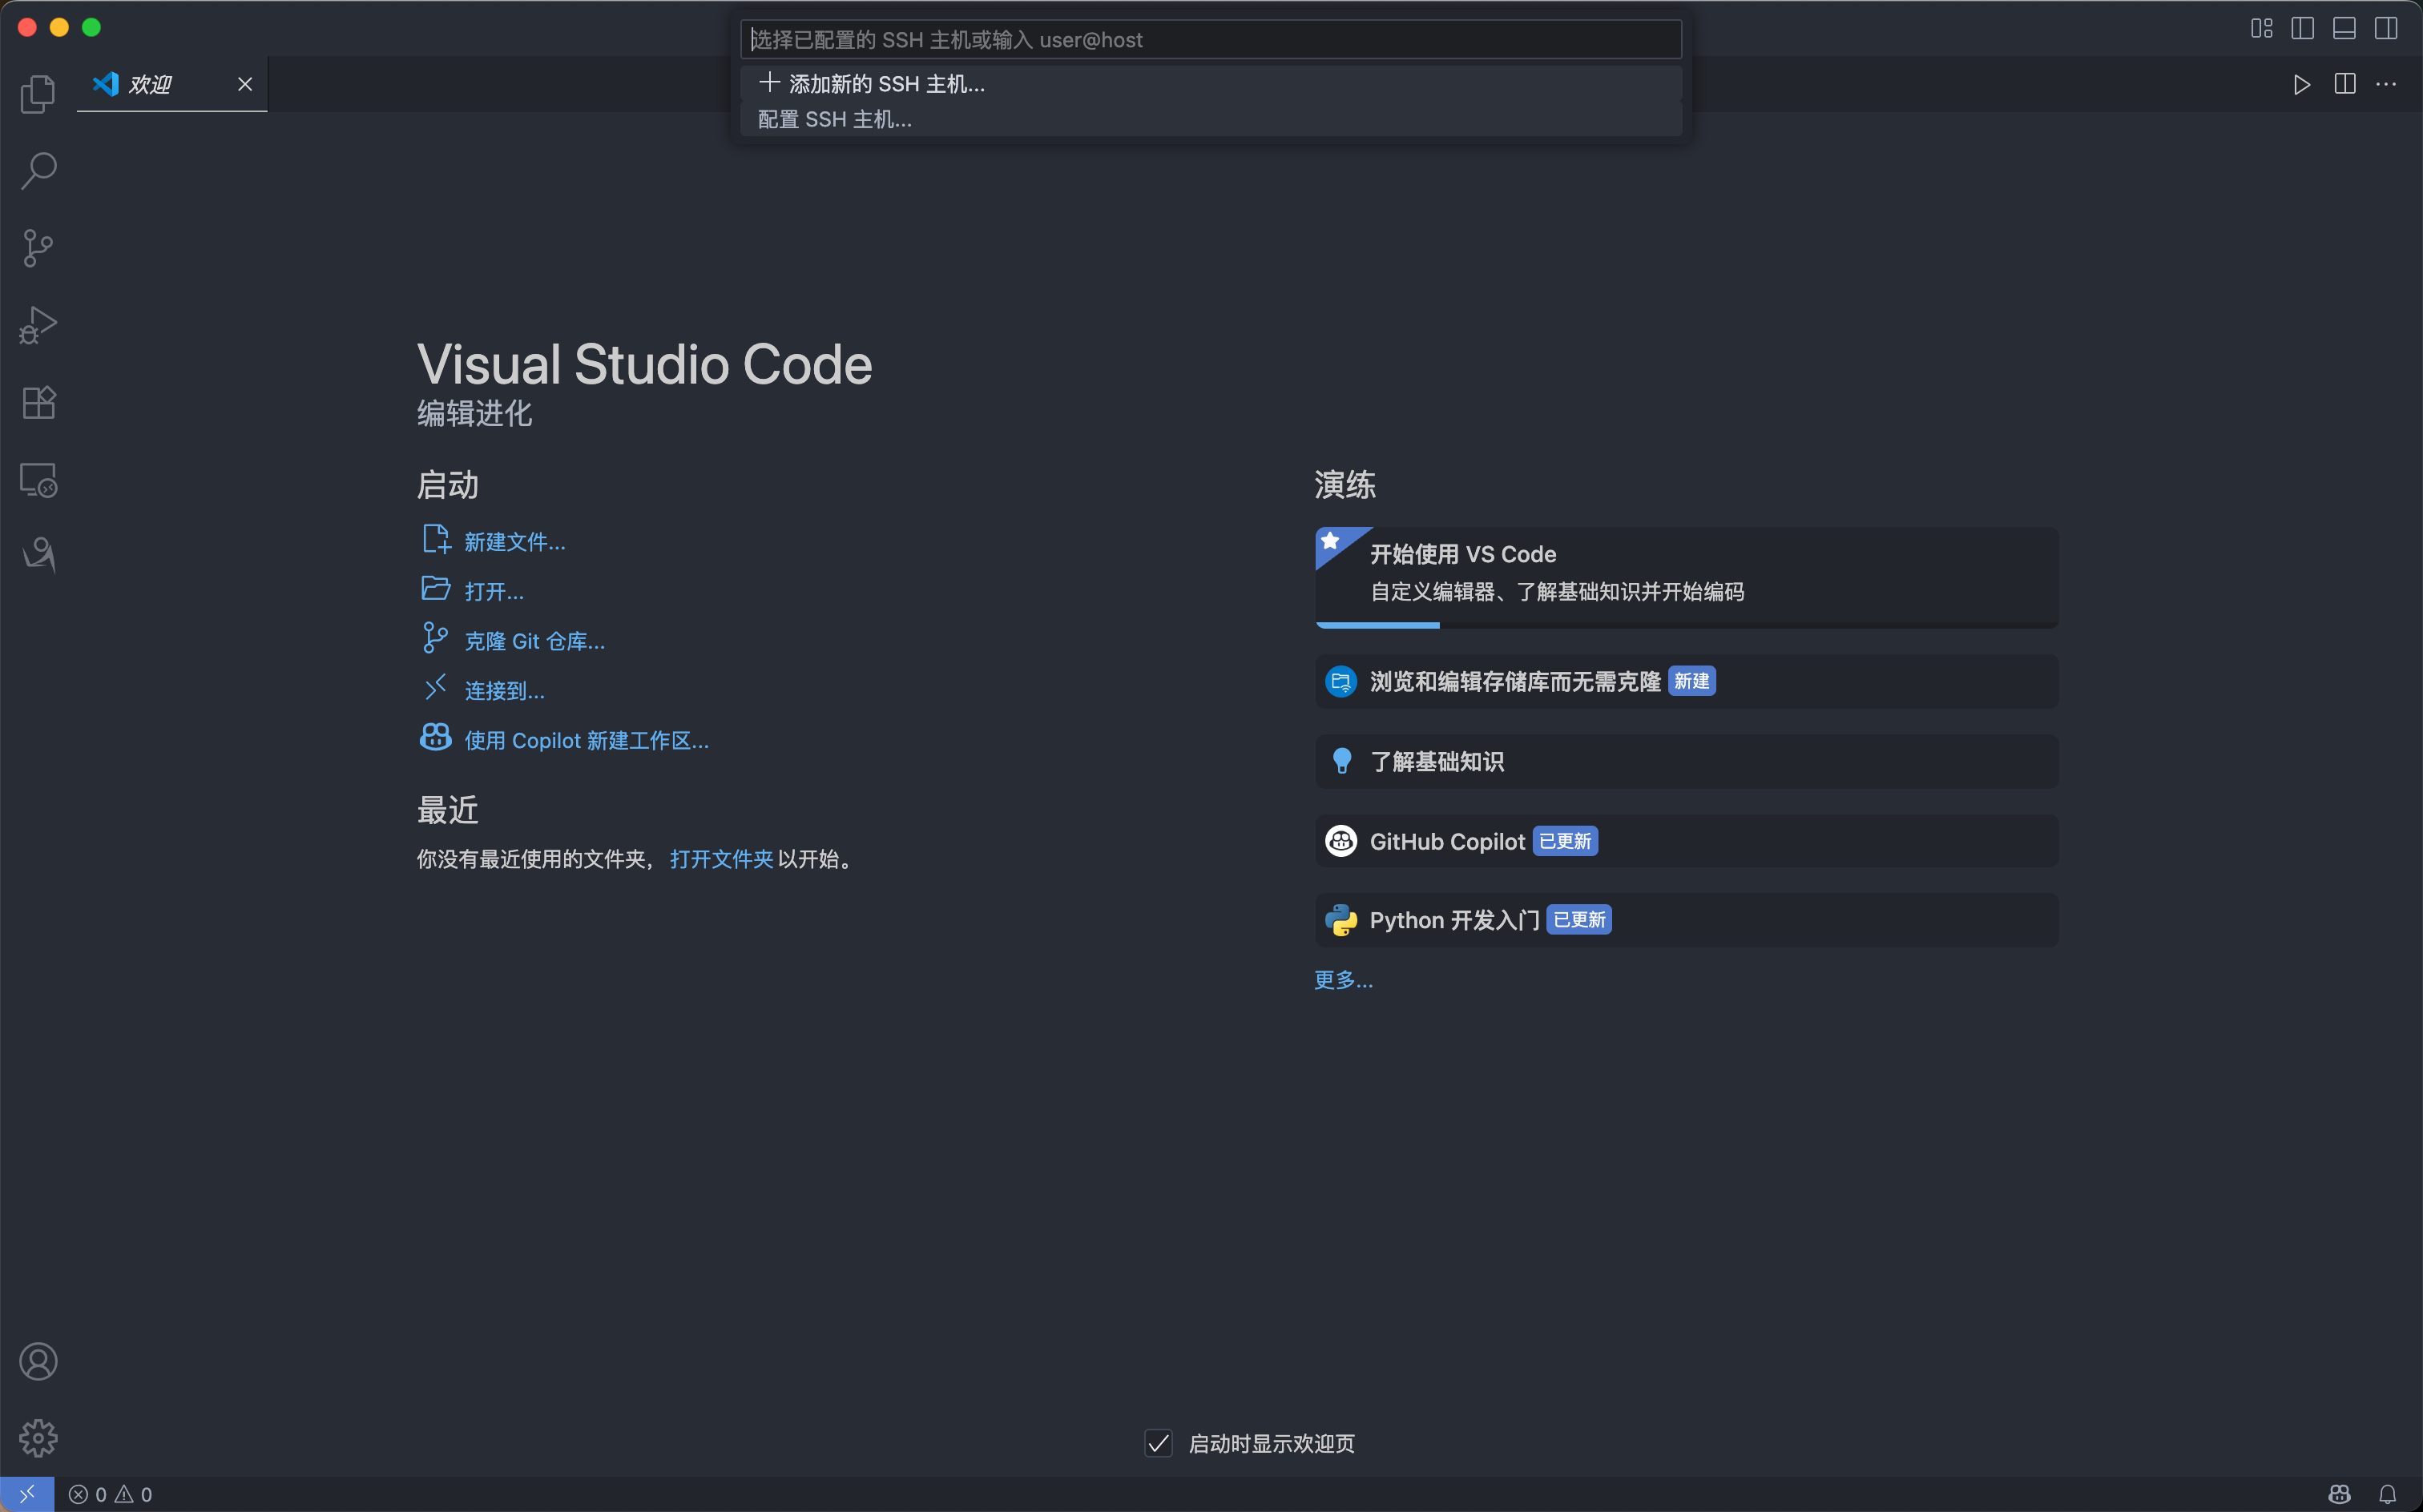Image resolution: width=2423 pixels, height=1512 pixels.
Task: Click the remote window indicator in status bar
Action: tap(27, 1494)
